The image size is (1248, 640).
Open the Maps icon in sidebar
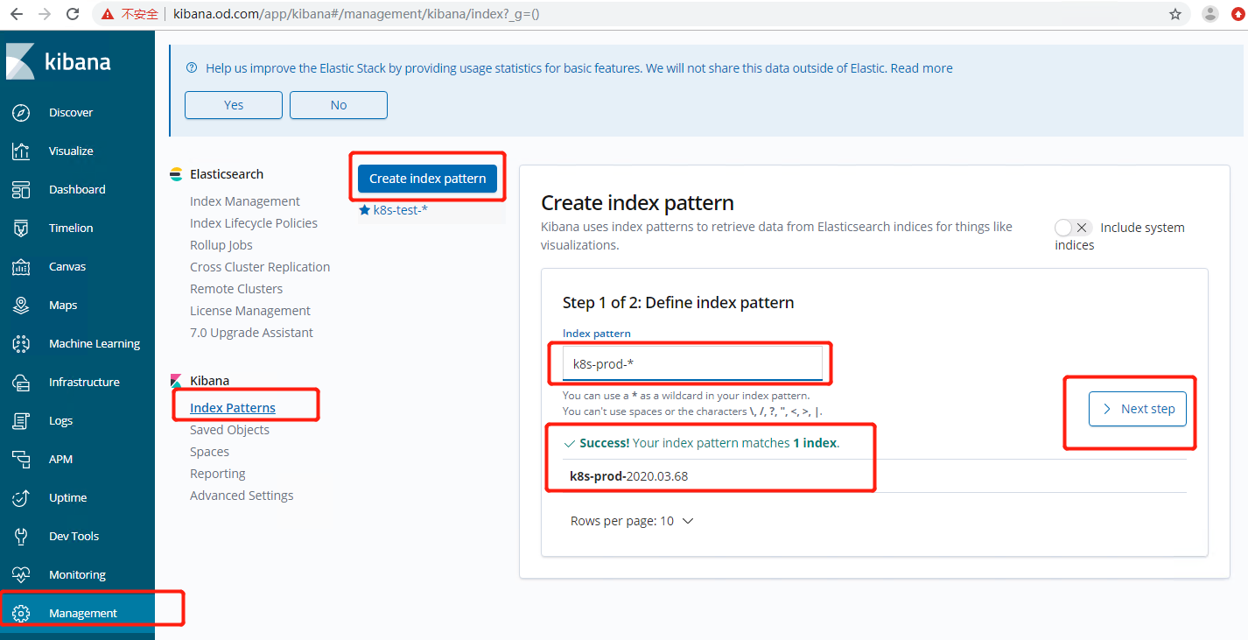point(21,306)
